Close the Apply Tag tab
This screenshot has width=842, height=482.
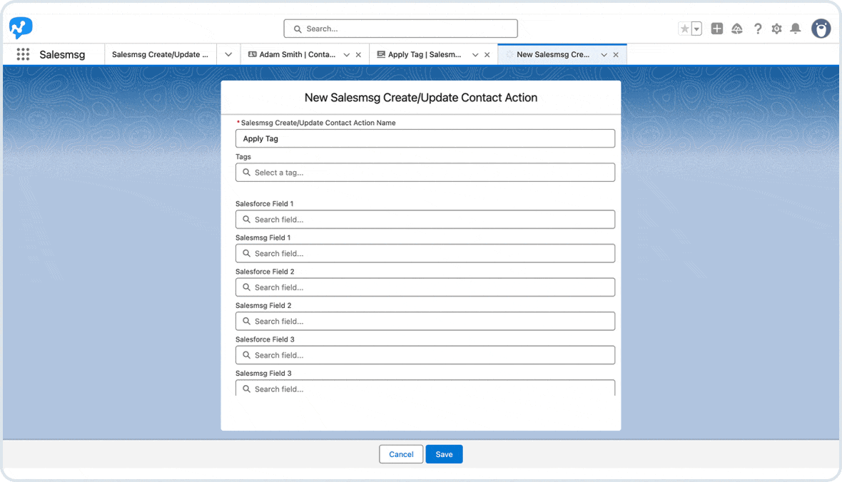488,53
